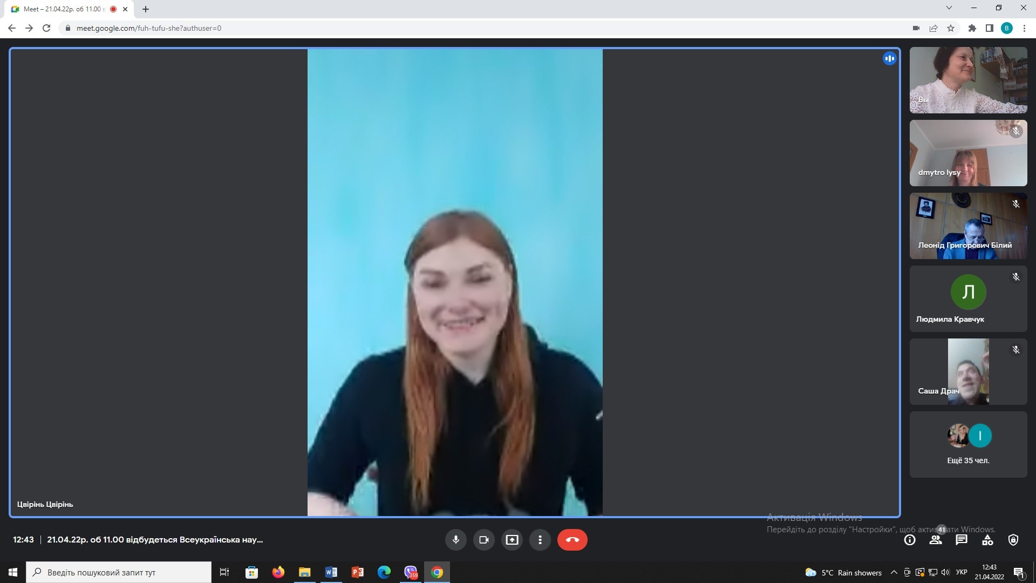Viewport: 1036px width, 583px height.
Task: Show hidden system tray icons arrow
Action: click(x=894, y=572)
